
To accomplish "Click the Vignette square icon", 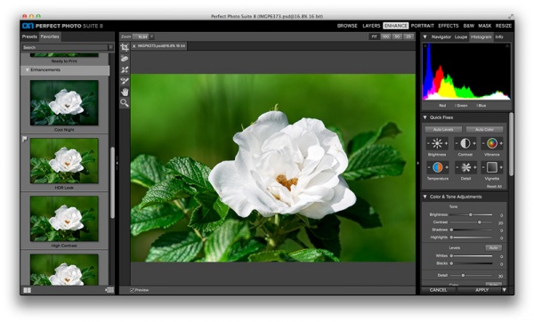I will tap(492, 167).
